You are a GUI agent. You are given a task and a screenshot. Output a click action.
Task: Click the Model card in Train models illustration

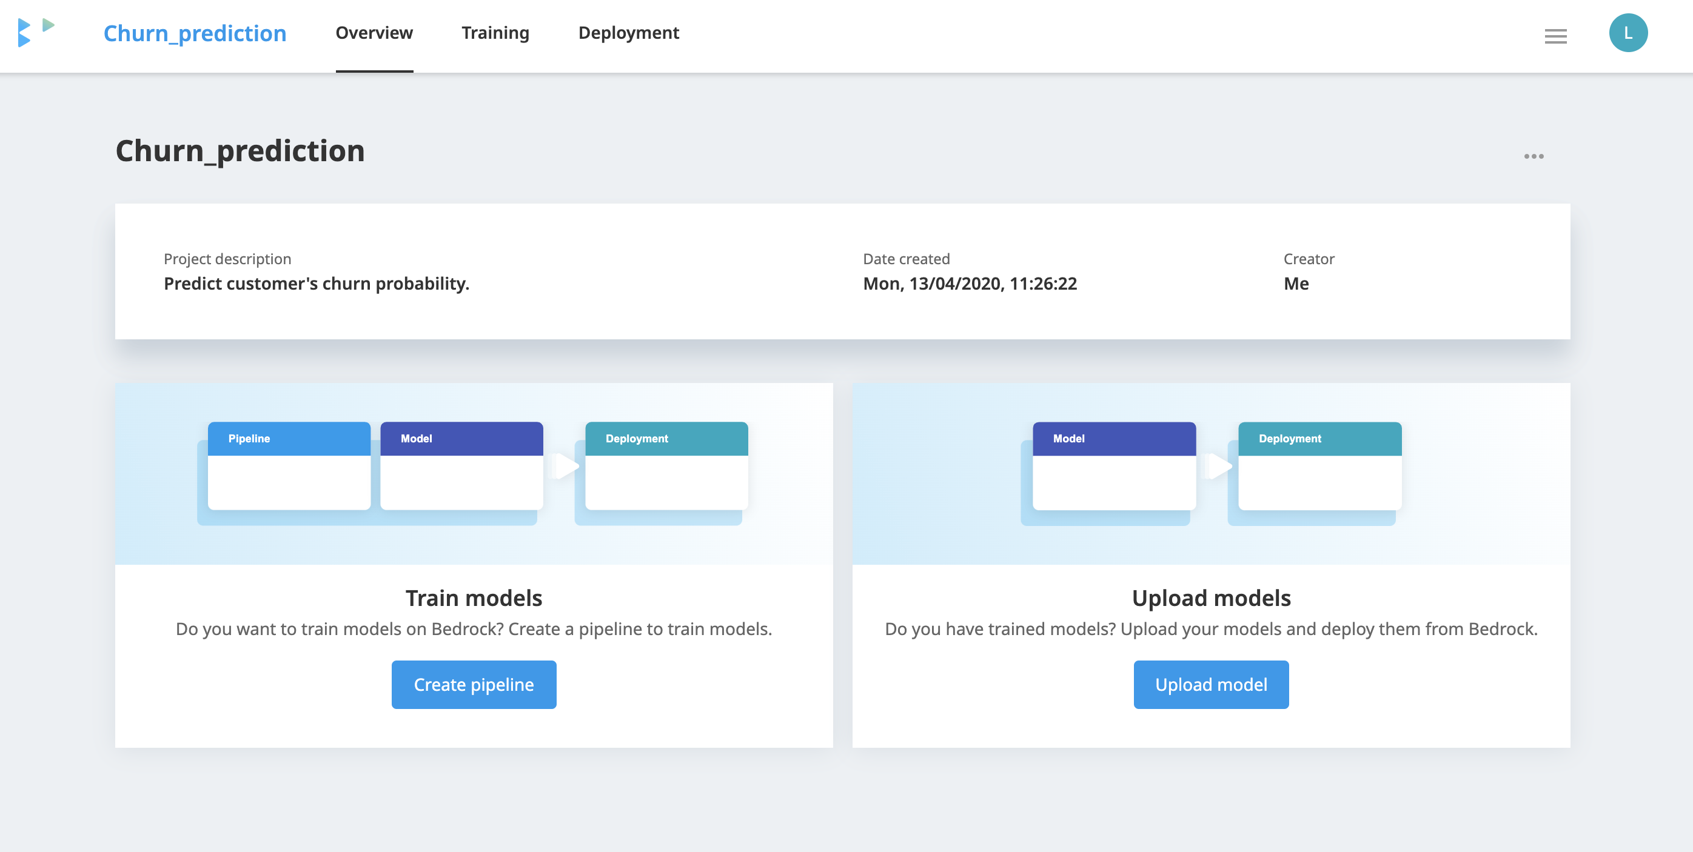pyautogui.click(x=461, y=465)
